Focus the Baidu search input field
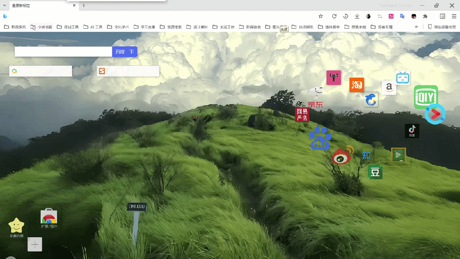The width and height of the screenshot is (460, 259). (x=64, y=52)
